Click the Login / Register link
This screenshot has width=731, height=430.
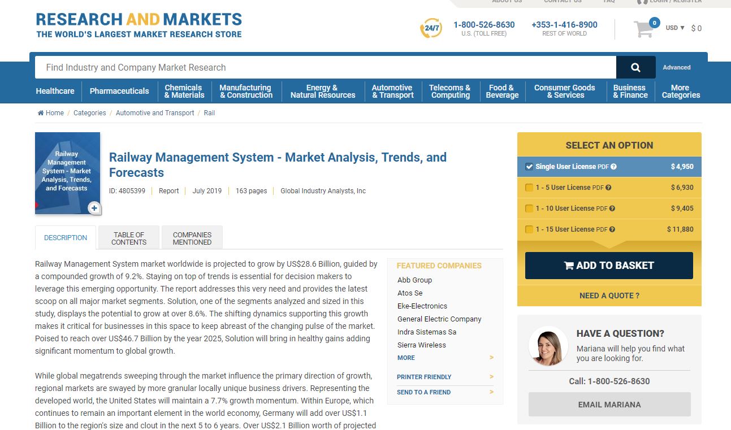click(x=676, y=2)
